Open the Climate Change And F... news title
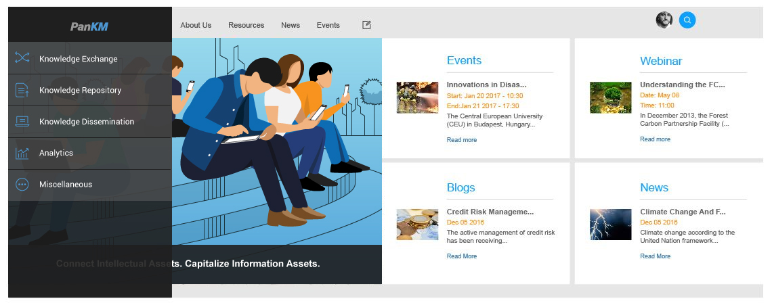 click(x=683, y=212)
